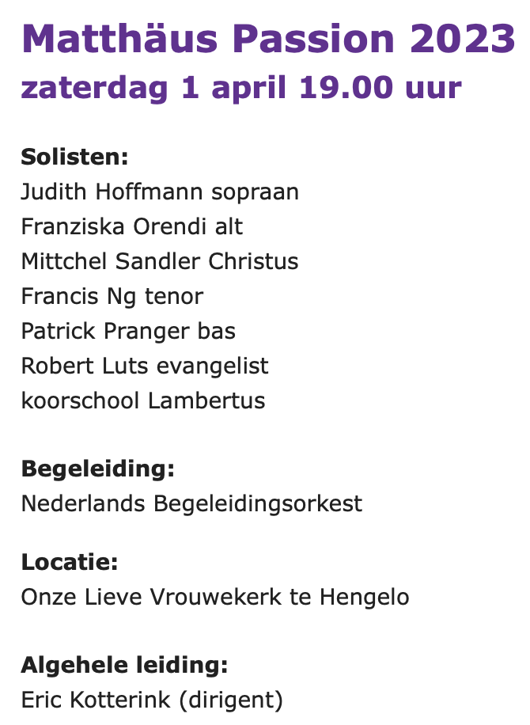Click the 19.00 time in subtitle
Screen dimensions: 530x725
click(346, 87)
